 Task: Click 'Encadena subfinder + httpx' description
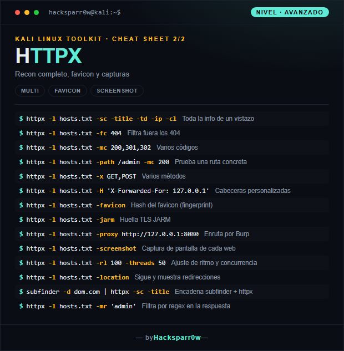tap(214, 292)
